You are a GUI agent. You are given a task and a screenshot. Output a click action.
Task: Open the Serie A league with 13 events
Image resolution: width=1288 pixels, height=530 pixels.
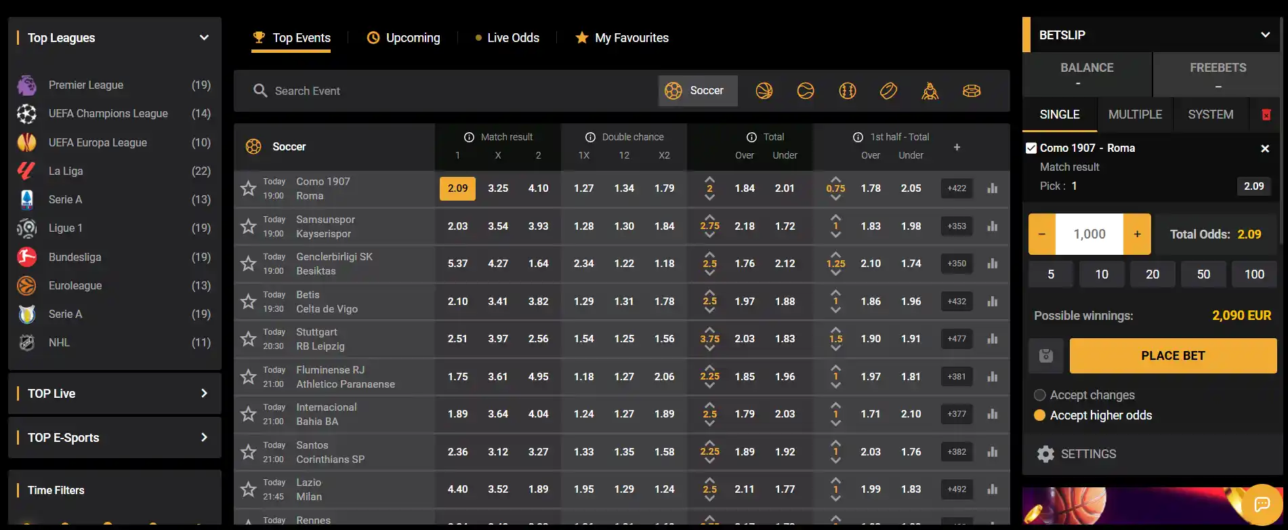114,199
